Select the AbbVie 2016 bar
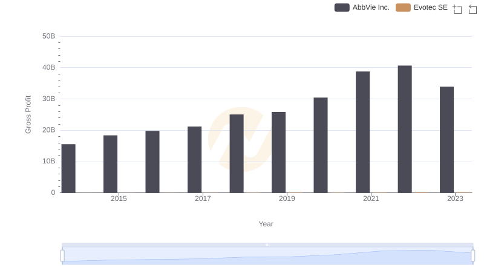This screenshot has width=484, height=279. [x=152, y=162]
